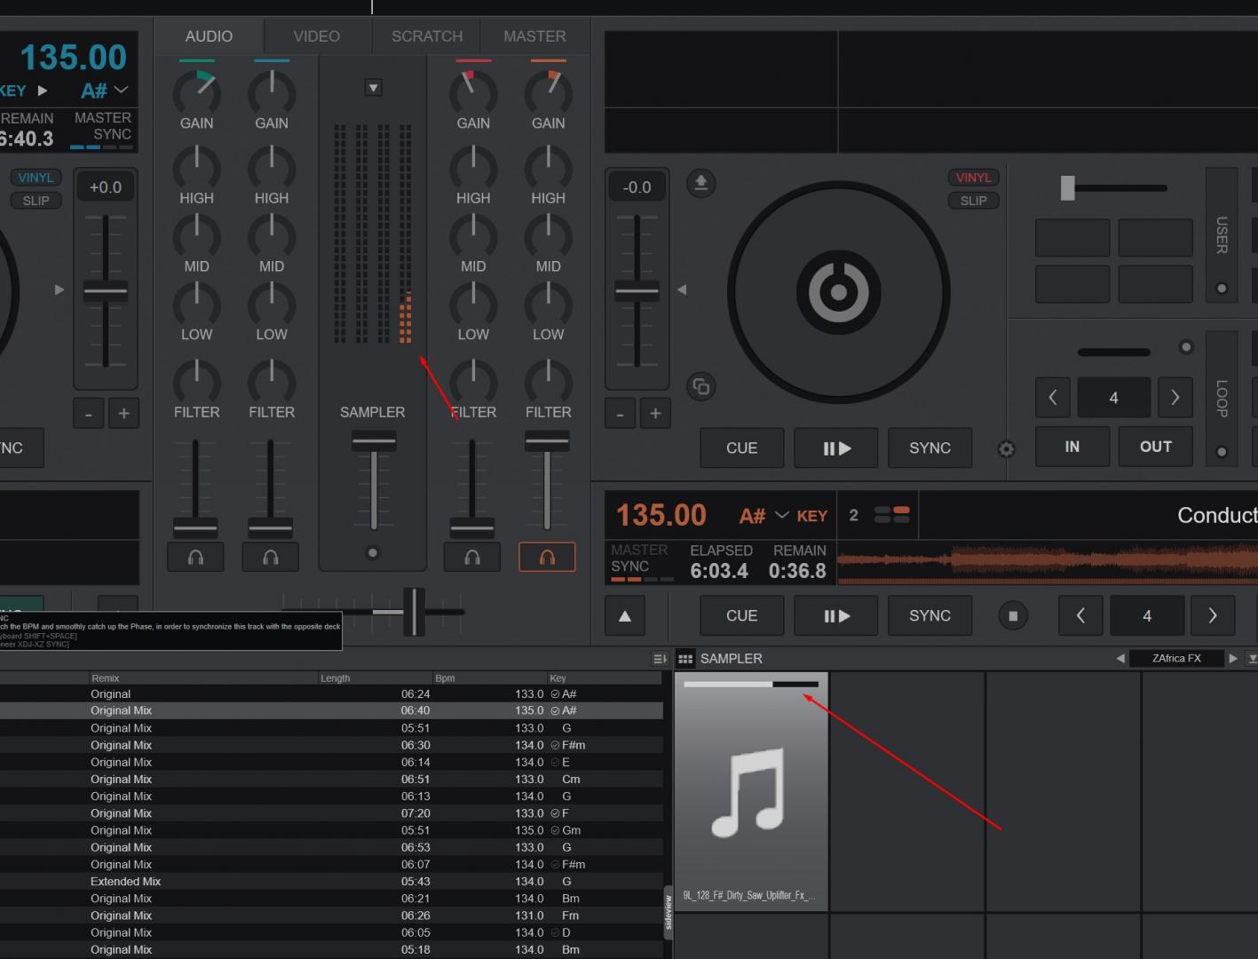Click the radio dot beneath the vertical LOOP label
This screenshot has width=1258, height=959.
tap(1222, 452)
